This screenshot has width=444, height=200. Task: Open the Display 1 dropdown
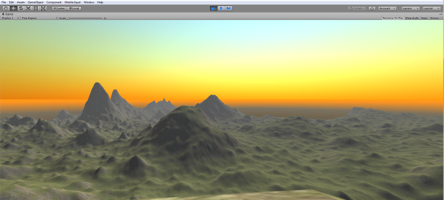(10, 18)
